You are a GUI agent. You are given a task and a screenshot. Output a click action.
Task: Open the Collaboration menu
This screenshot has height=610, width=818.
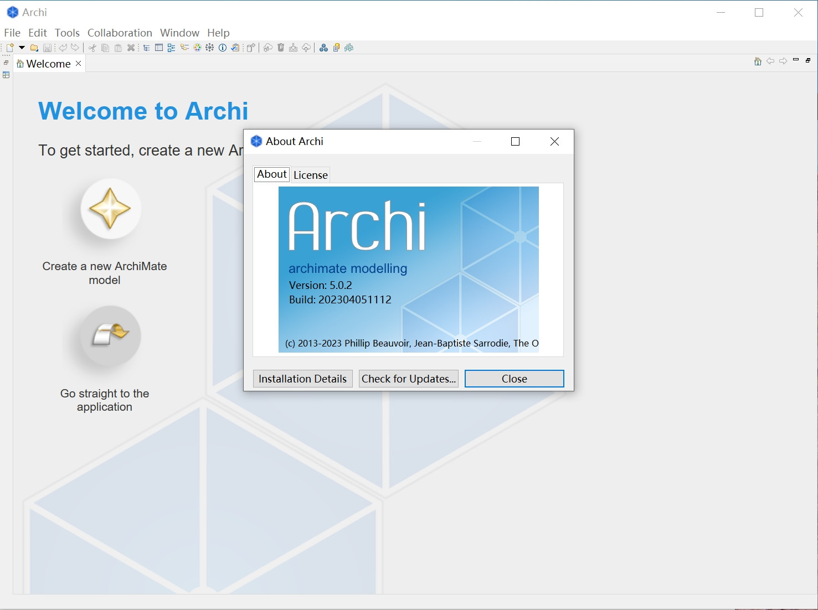[120, 33]
